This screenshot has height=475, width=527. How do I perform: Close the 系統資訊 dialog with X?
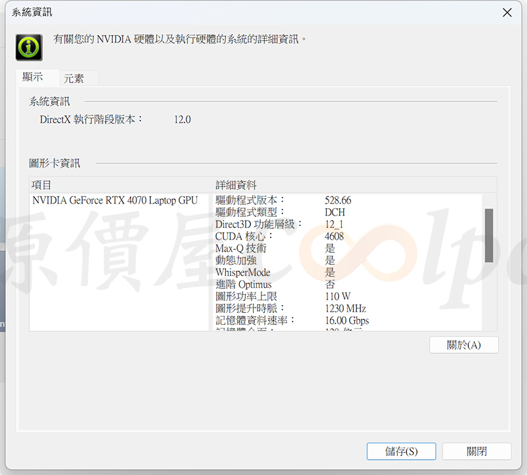507,13
